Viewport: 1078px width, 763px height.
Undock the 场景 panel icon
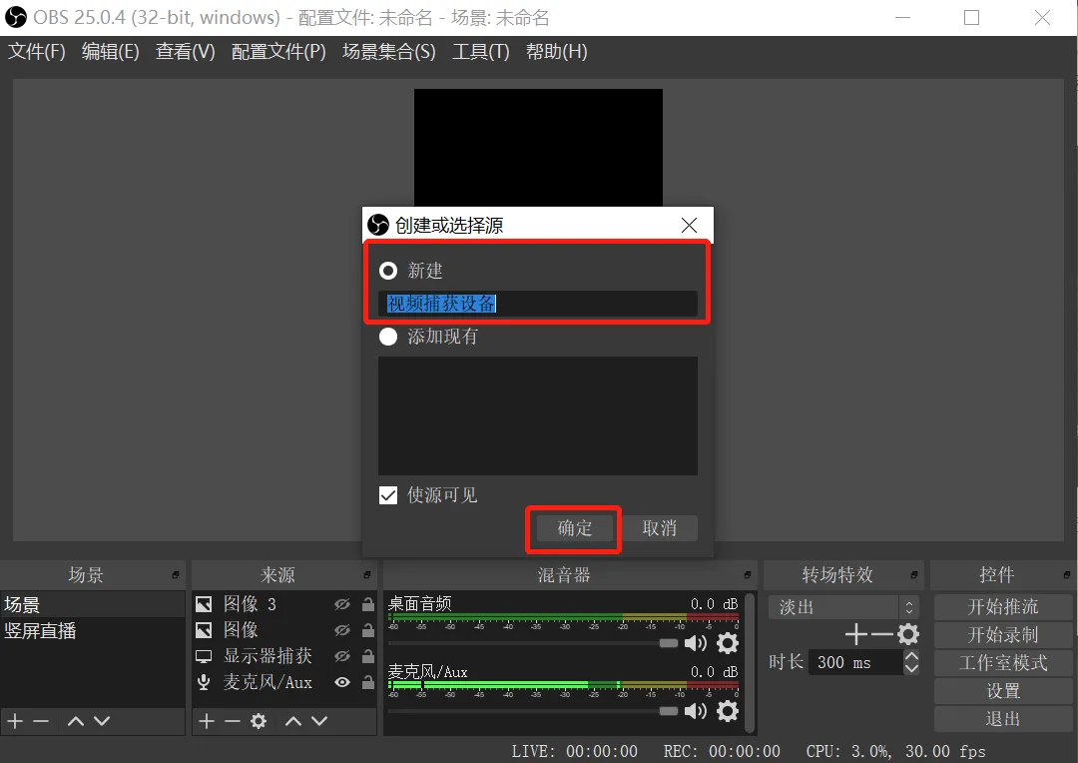[176, 575]
